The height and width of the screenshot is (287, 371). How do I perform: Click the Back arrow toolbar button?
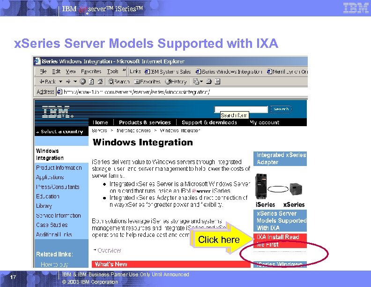pos(47,82)
